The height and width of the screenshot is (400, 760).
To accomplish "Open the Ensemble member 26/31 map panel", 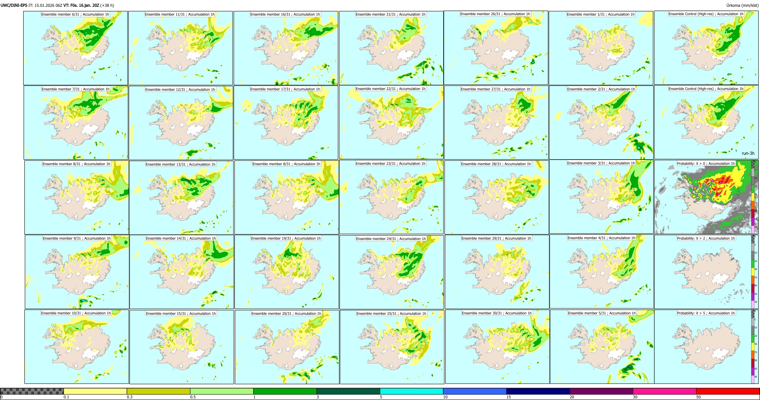I will (x=496, y=48).
